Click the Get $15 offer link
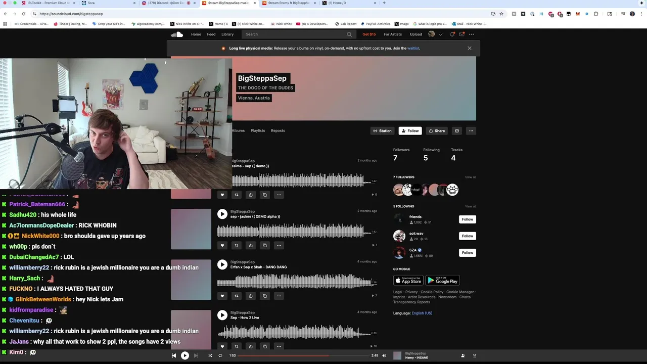Image resolution: width=647 pixels, height=364 pixels. (369, 34)
